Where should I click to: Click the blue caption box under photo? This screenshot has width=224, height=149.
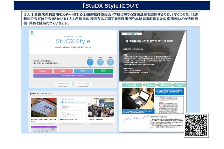pyautogui.click(x=138, y=111)
